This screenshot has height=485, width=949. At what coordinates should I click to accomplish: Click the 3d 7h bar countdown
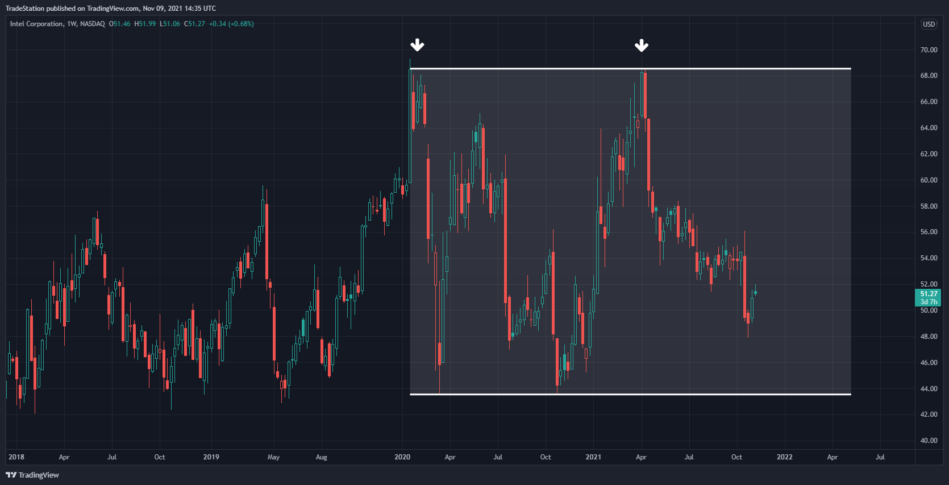click(929, 302)
